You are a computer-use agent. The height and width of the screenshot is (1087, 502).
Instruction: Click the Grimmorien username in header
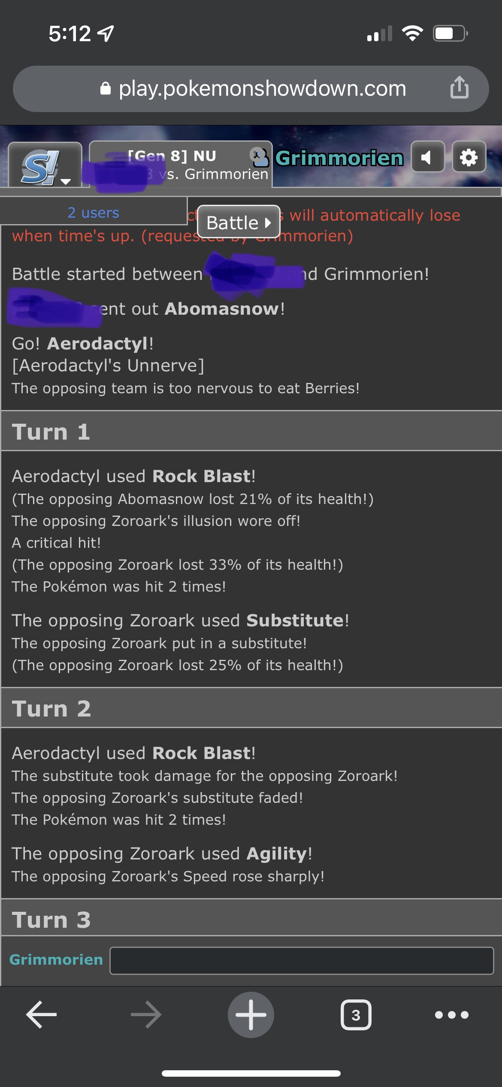(x=339, y=158)
